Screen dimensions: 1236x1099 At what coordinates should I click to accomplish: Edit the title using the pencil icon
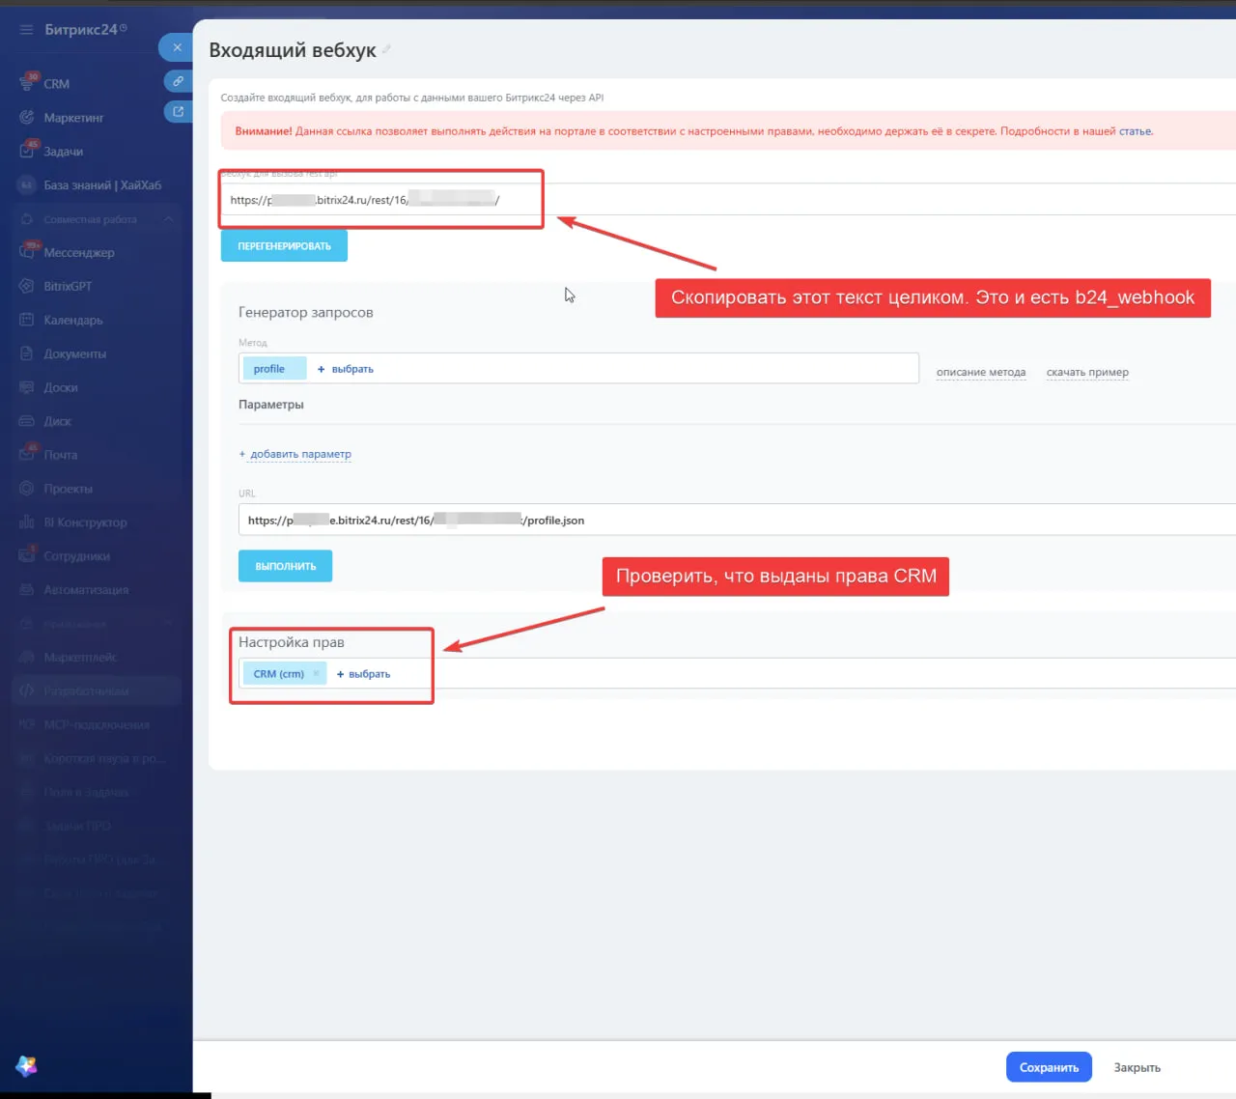386,49
